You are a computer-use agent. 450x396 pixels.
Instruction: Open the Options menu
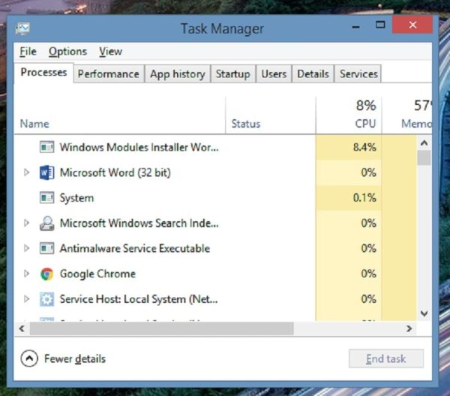[67, 52]
